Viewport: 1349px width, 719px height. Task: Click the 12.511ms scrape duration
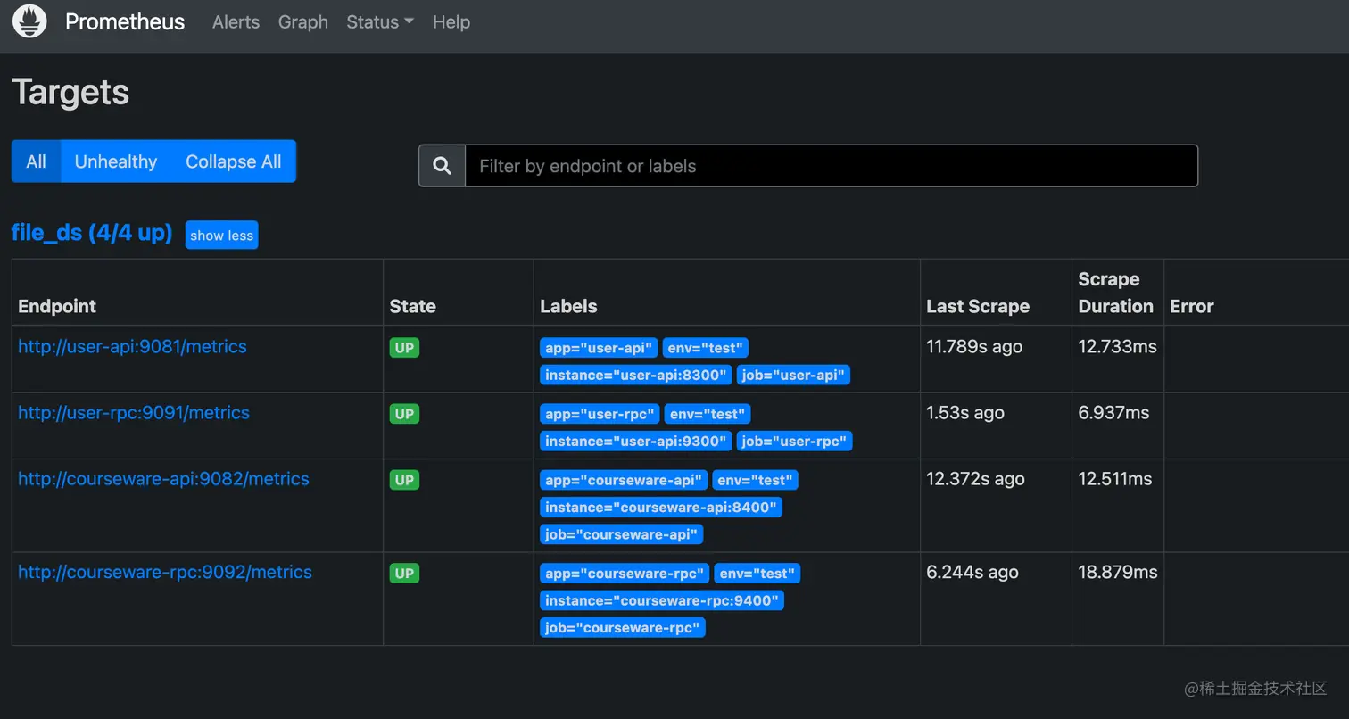(x=1115, y=478)
